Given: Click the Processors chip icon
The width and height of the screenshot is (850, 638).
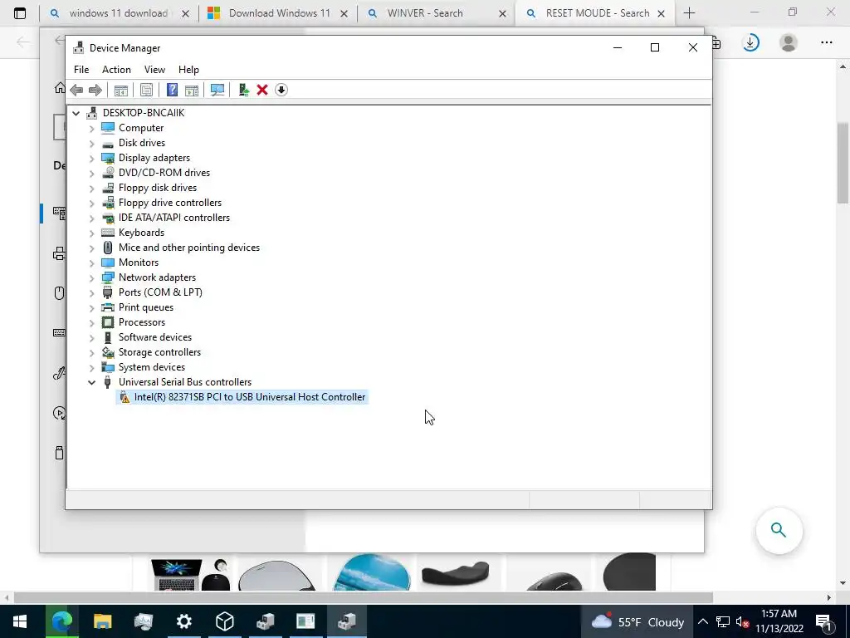Looking at the screenshot, I should click(108, 322).
